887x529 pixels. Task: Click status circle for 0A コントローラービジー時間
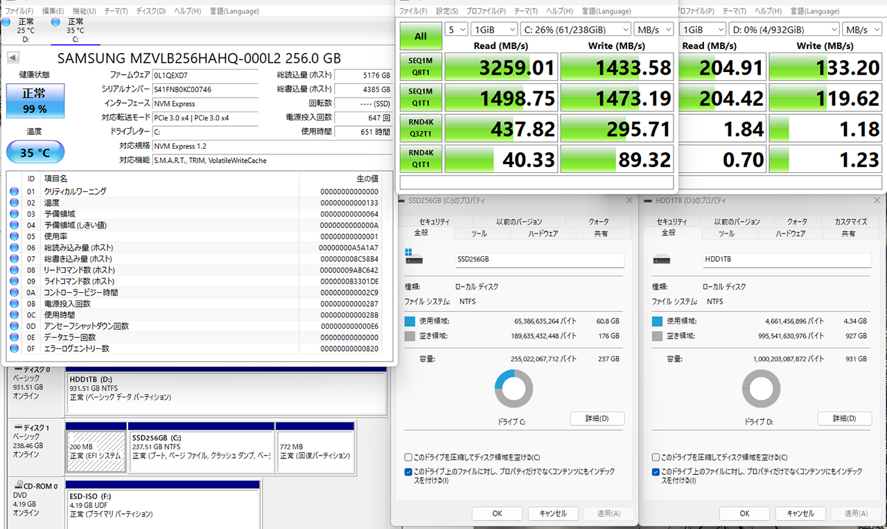tap(14, 292)
